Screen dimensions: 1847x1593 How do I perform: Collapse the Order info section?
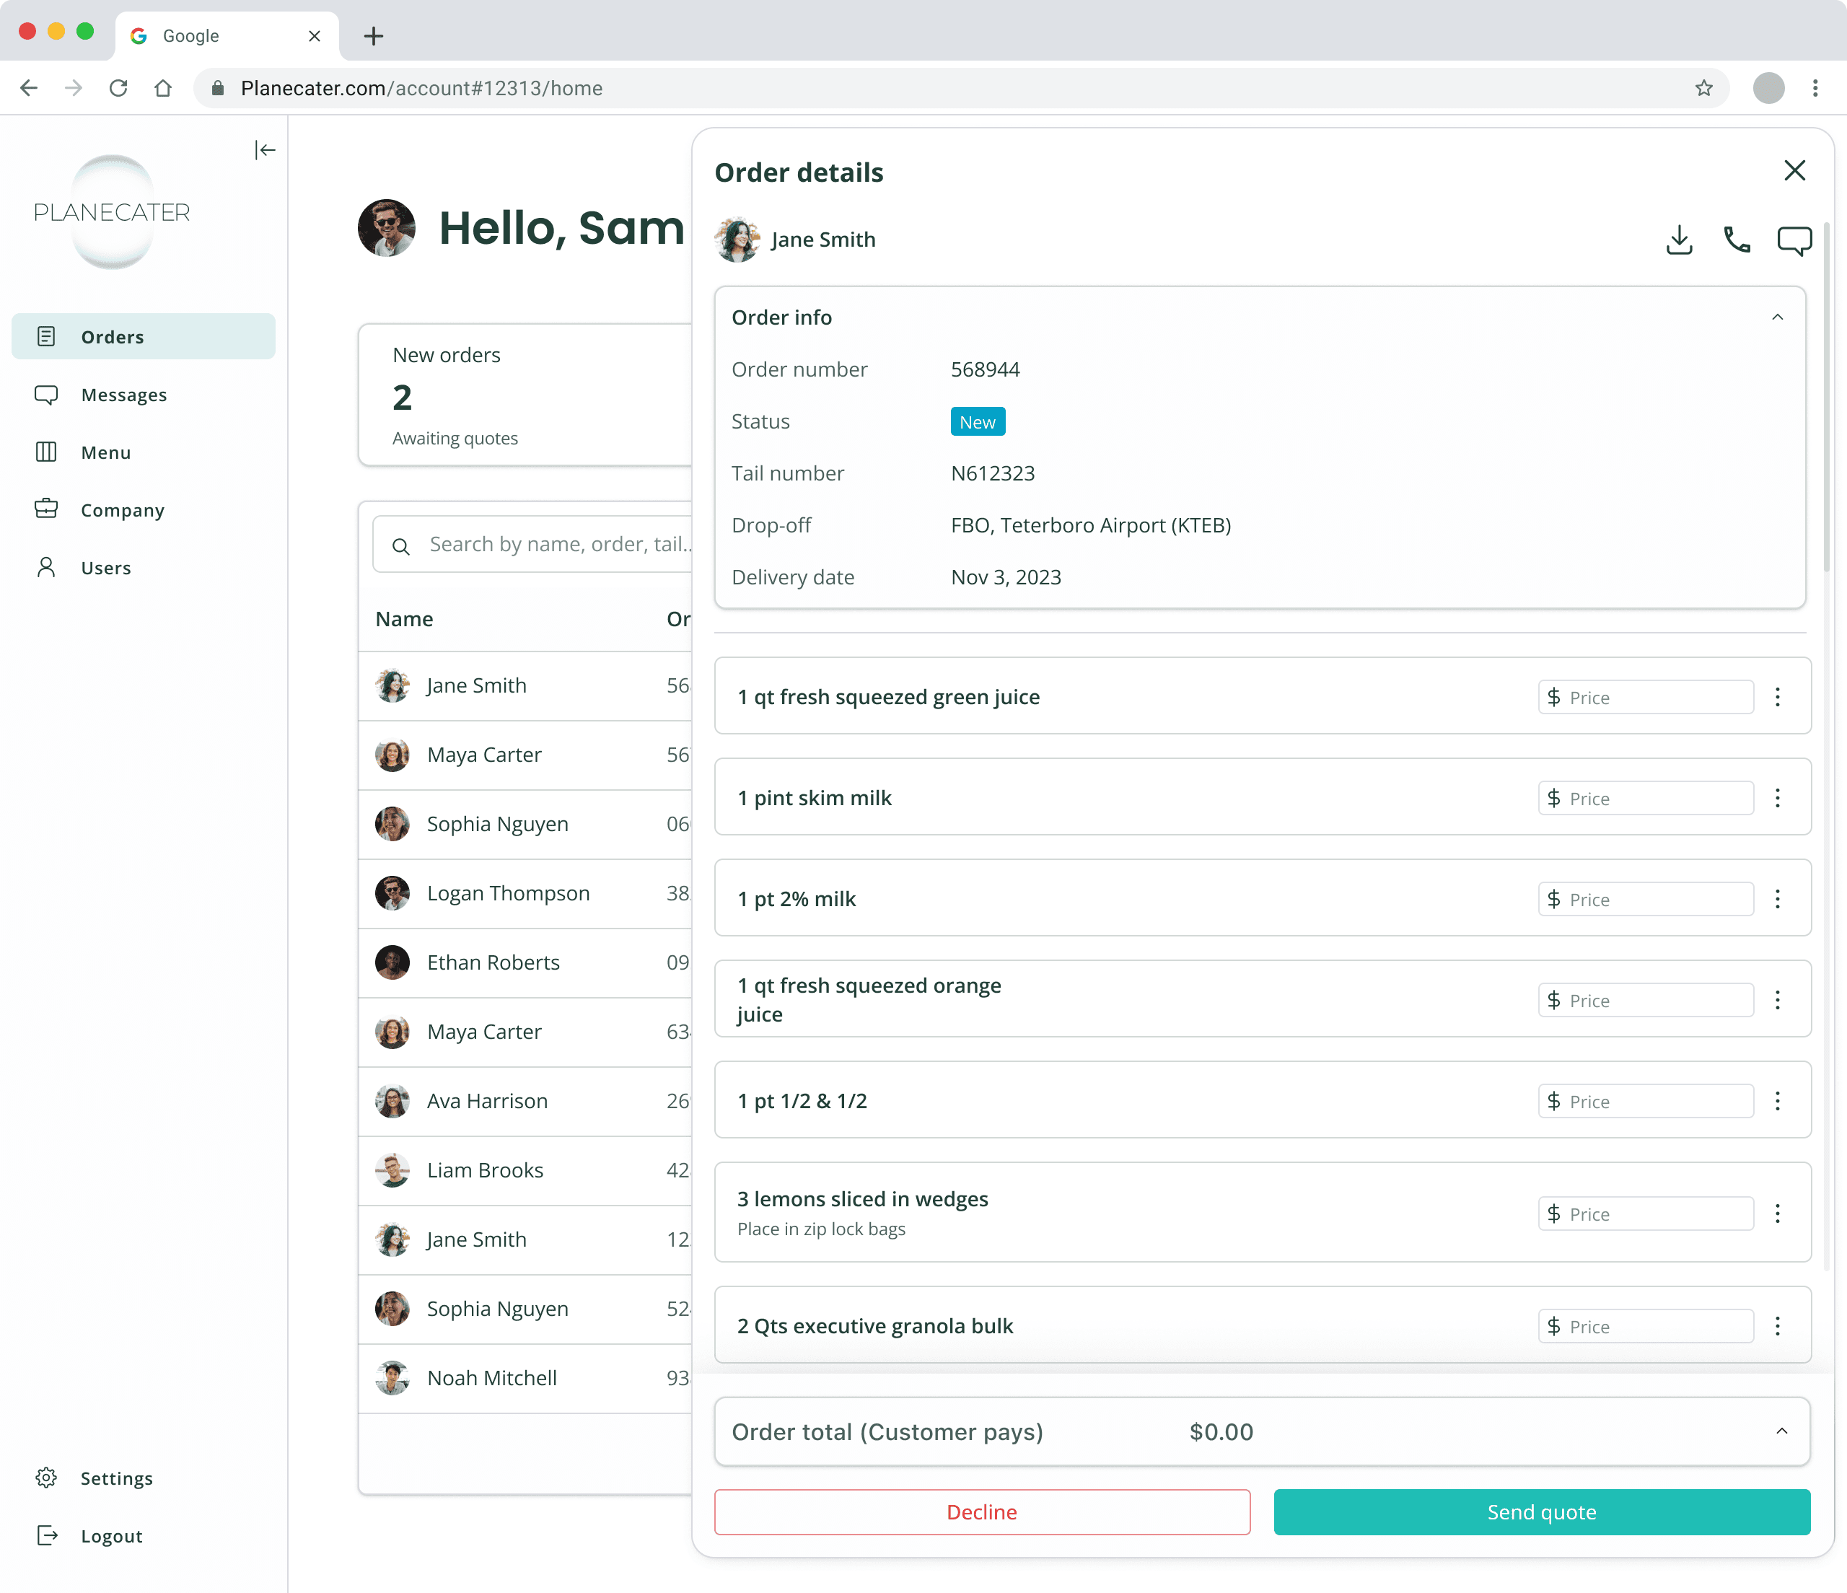click(1778, 317)
